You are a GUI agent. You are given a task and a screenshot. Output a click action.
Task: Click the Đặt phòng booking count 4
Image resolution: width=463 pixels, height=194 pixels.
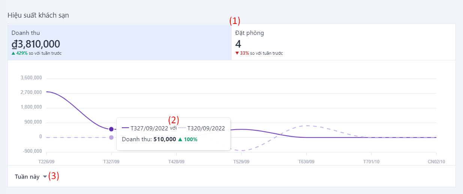238,44
